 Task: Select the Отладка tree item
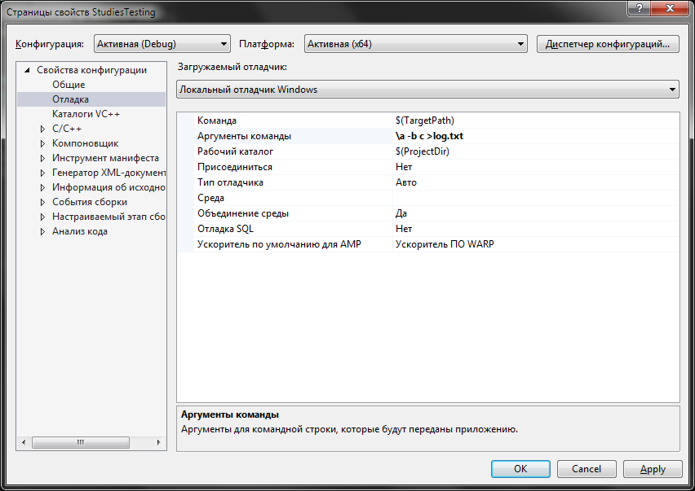pyautogui.click(x=70, y=99)
